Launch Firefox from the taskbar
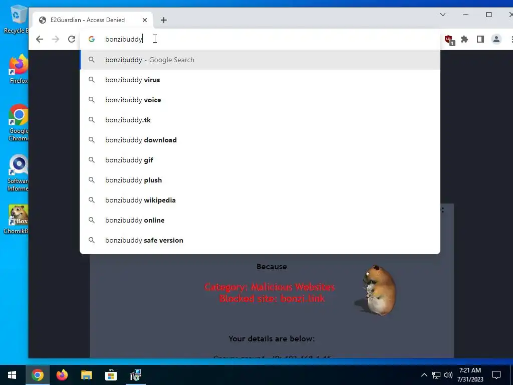Viewport: 513px width, 385px height. (62, 375)
